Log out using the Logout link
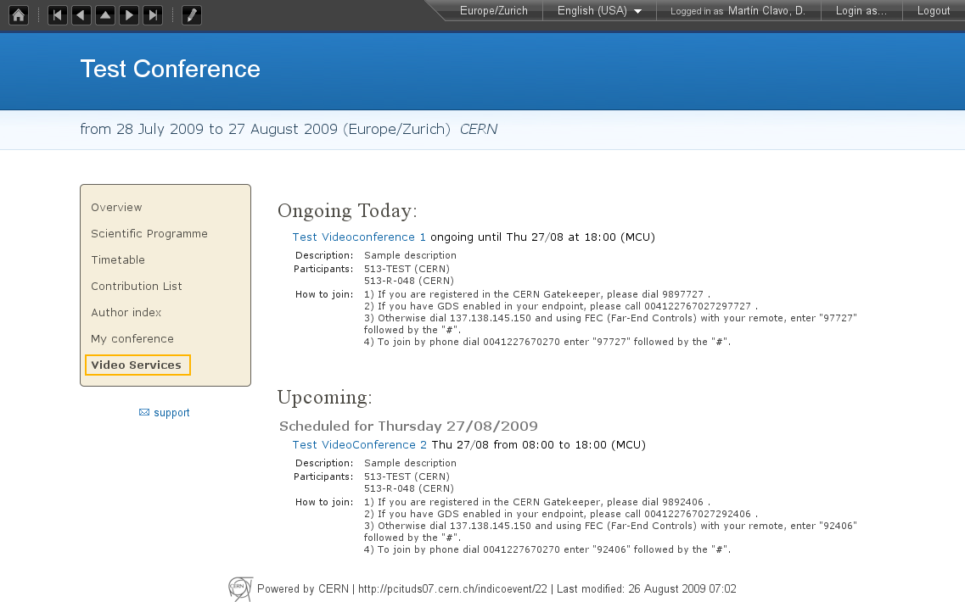 [x=934, y=11]
